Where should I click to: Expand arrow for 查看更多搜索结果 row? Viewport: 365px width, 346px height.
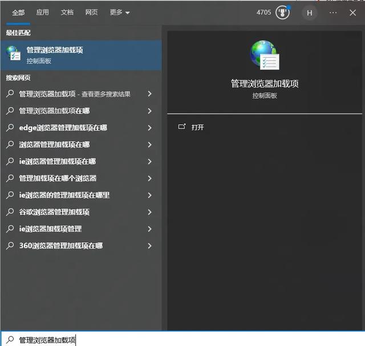(x=149, y=94)
